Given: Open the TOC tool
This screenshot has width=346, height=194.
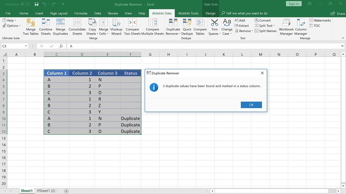Looking at the screenshot, I should point(315,26).
